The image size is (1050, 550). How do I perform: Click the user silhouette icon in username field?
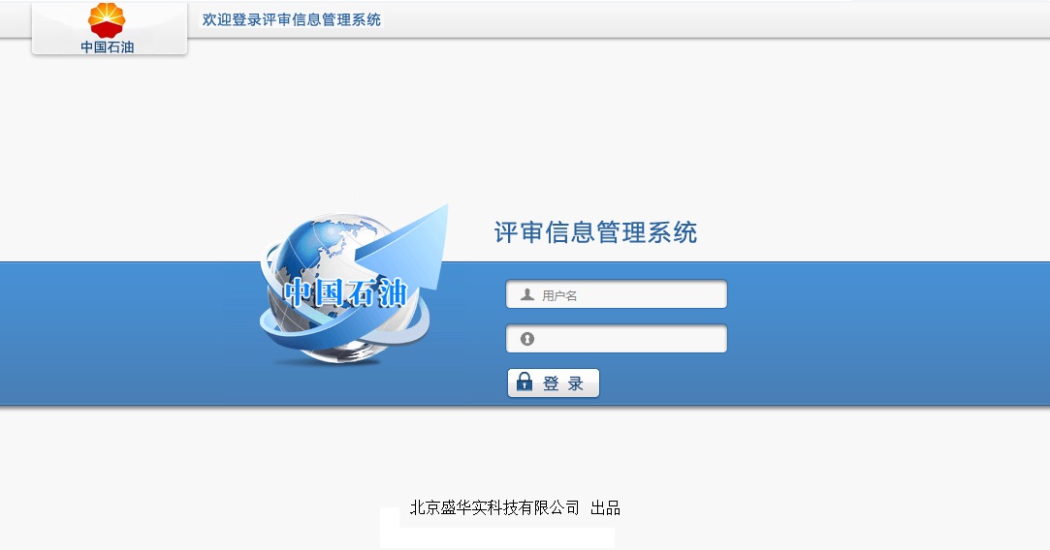point(527,294)
